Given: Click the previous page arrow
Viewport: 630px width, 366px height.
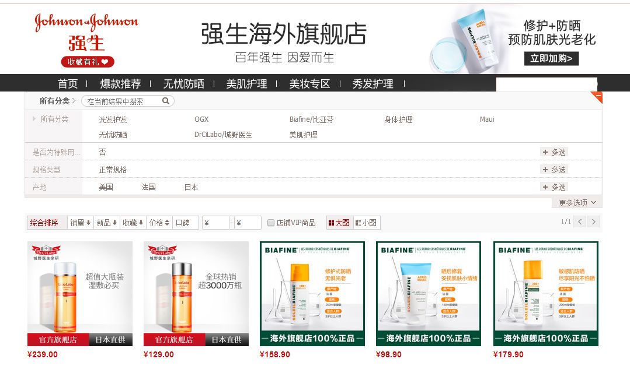Looking at the screenshot, I should [x=579, y=222].
